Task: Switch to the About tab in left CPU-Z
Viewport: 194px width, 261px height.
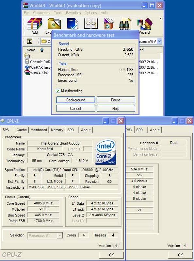Action: pyautogui.click(x=86, y=130)
